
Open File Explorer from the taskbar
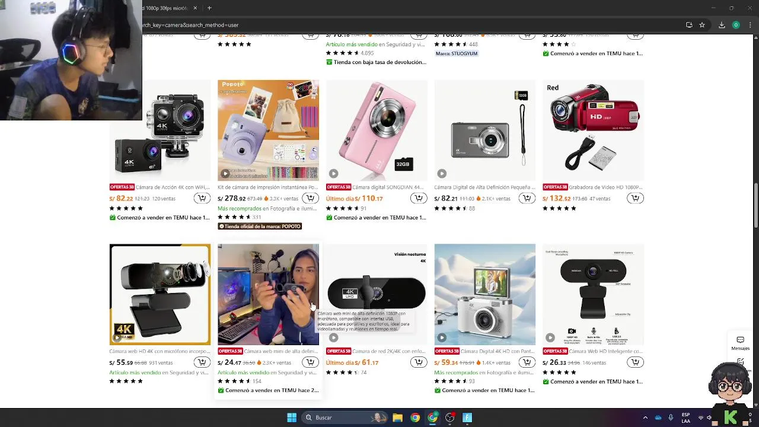coord(397,418)
